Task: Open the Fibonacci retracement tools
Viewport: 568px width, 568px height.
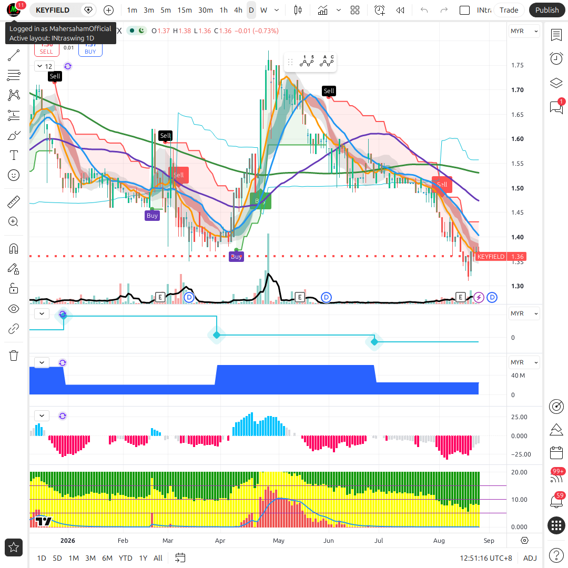Action: coord(13,75)
